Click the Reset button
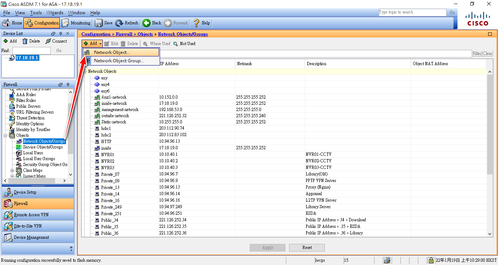 (307, 248)
